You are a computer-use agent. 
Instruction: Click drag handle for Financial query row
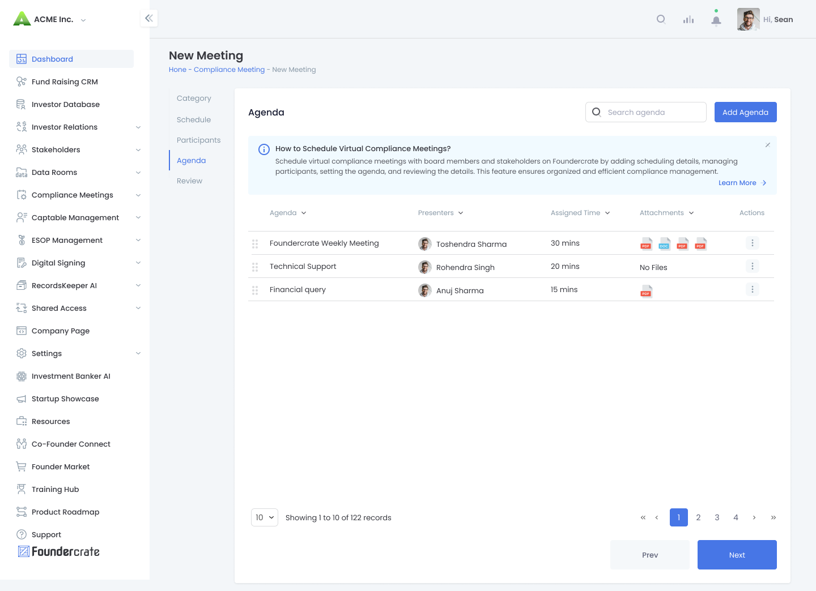click(x=255, y=290)
